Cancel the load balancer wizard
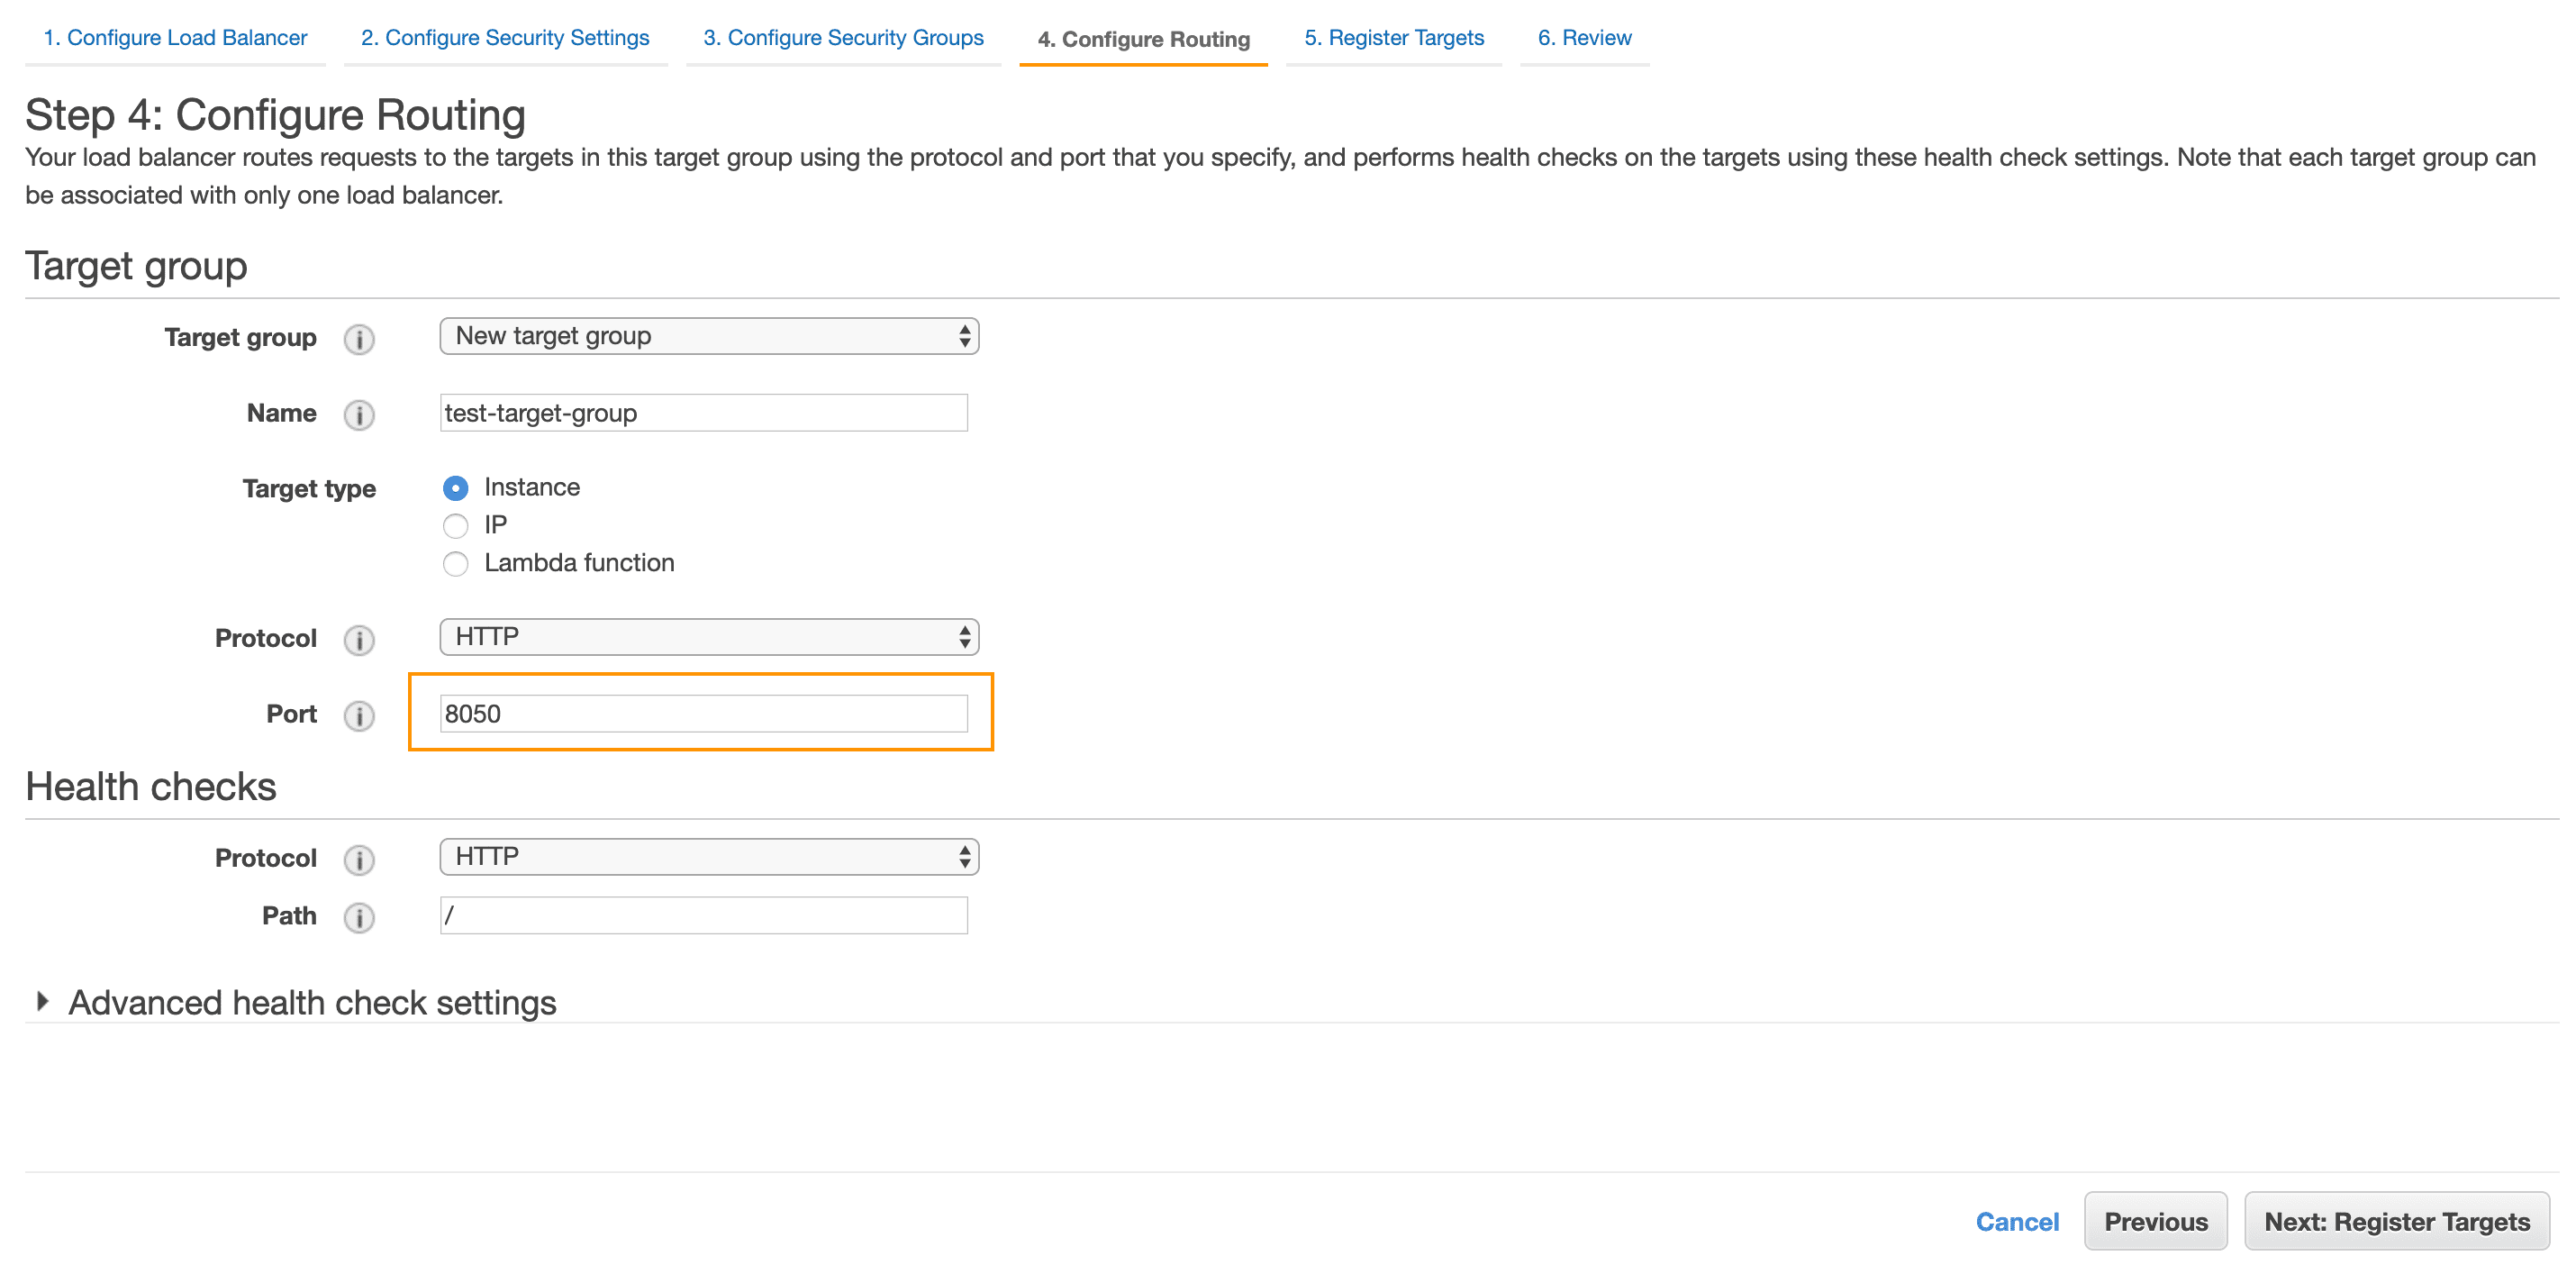This screenshot has height=1265, width=2576. [2017, 1222]
